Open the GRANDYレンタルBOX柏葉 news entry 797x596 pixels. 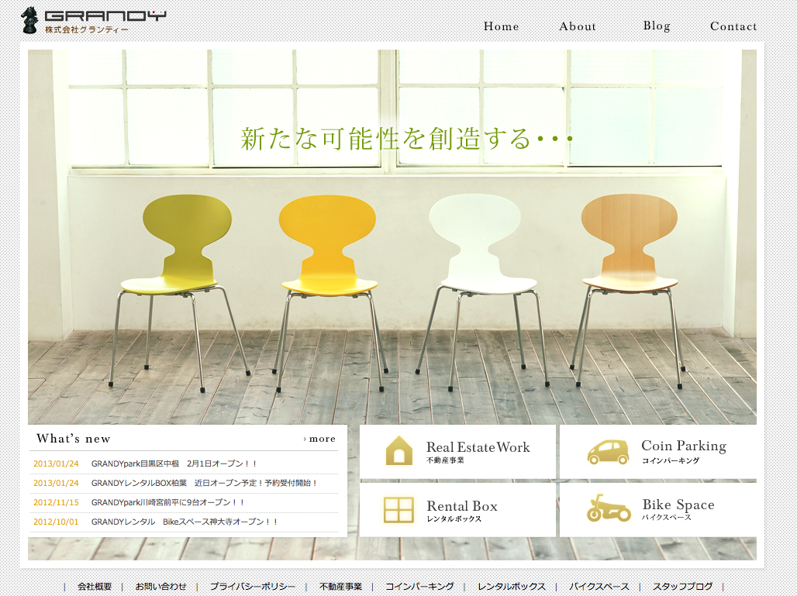(x=204, y=483)
